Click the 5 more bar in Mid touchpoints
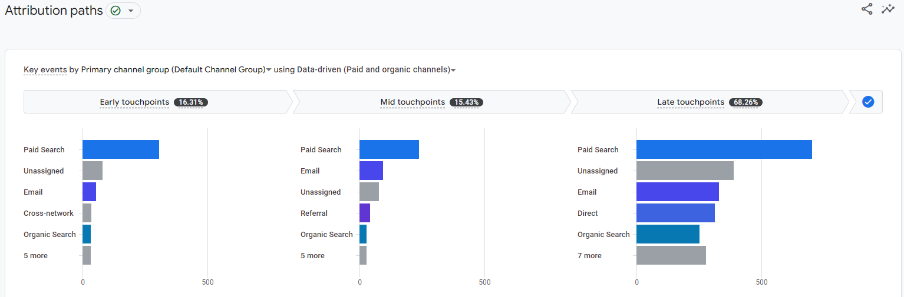904x297 pixels. [x=363, y=255]
